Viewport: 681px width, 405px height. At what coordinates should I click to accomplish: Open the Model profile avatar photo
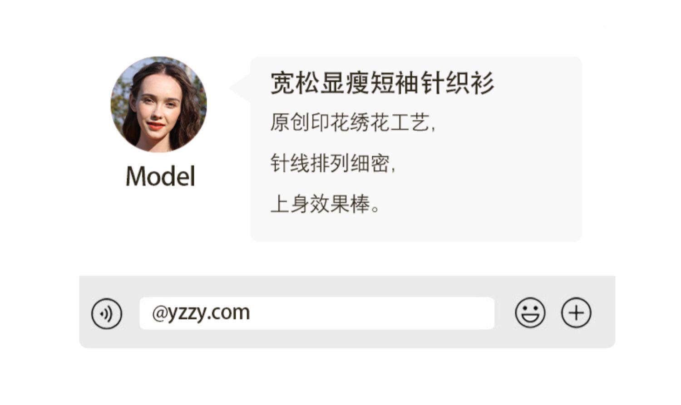(158, 104)
